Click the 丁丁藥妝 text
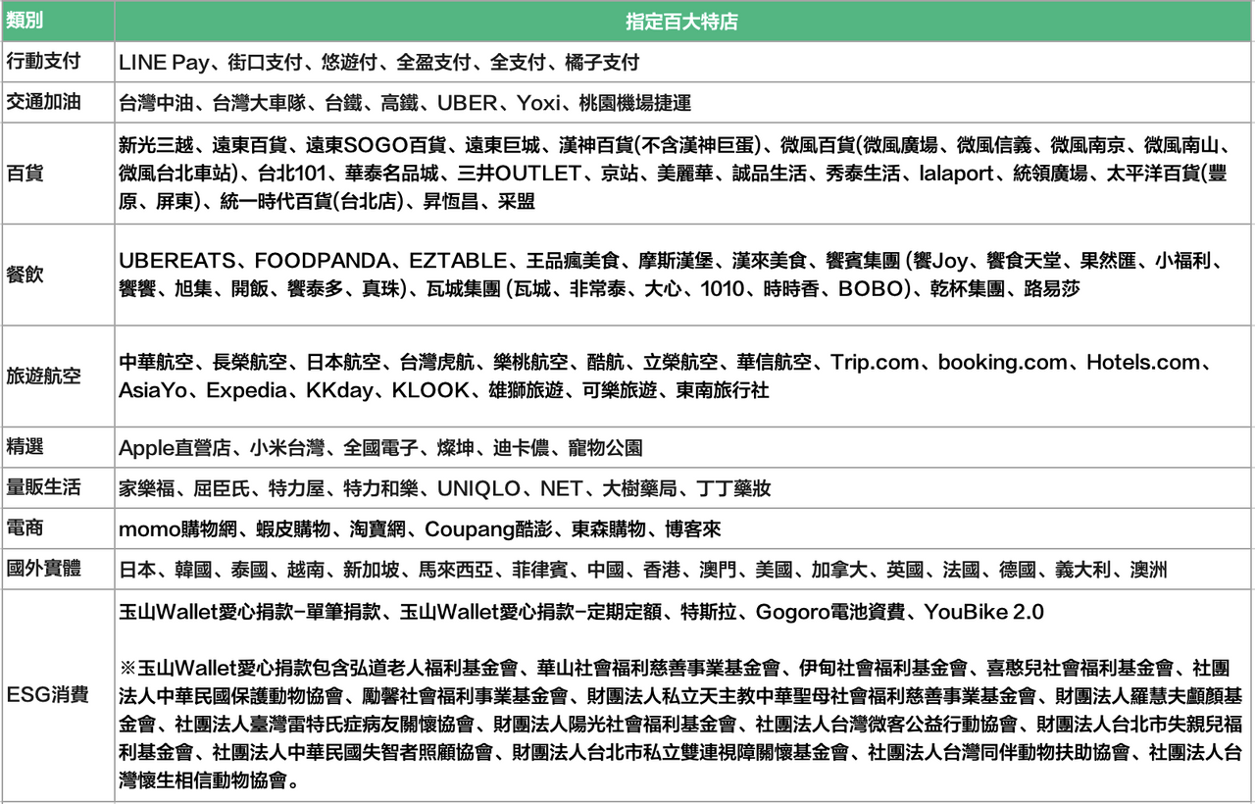The width and height of the screenshot is (1255, 804). [733, 488]
